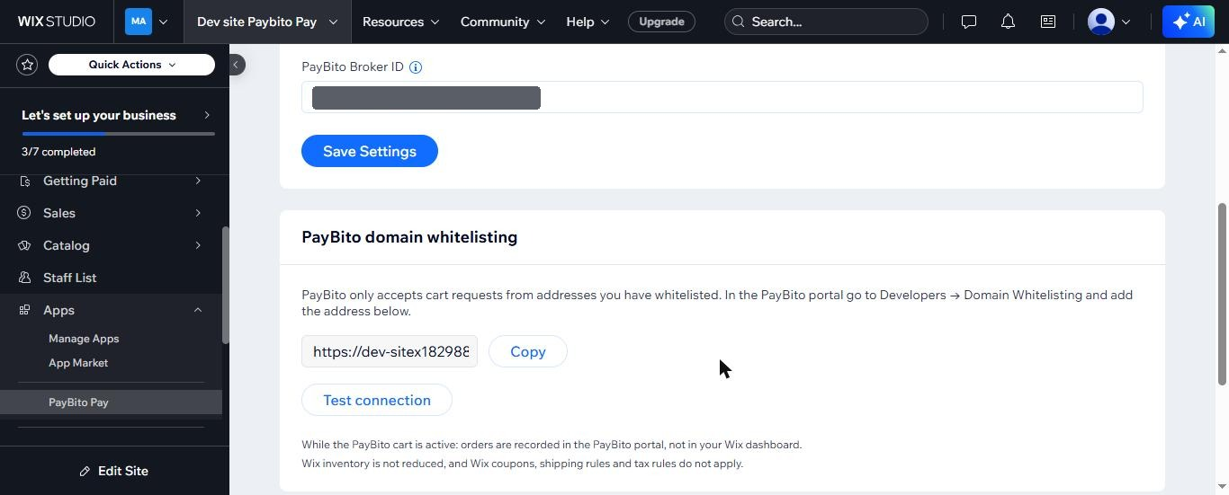
Task: Click Test connection
Action: [x=377, y=400]
